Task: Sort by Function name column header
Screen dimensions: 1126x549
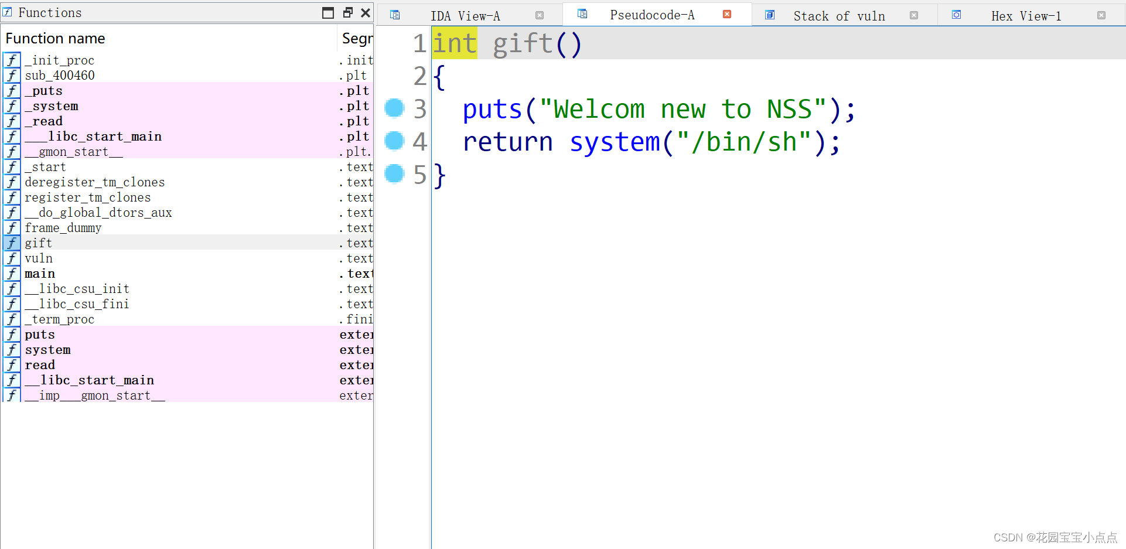Action: coord(169,39)
